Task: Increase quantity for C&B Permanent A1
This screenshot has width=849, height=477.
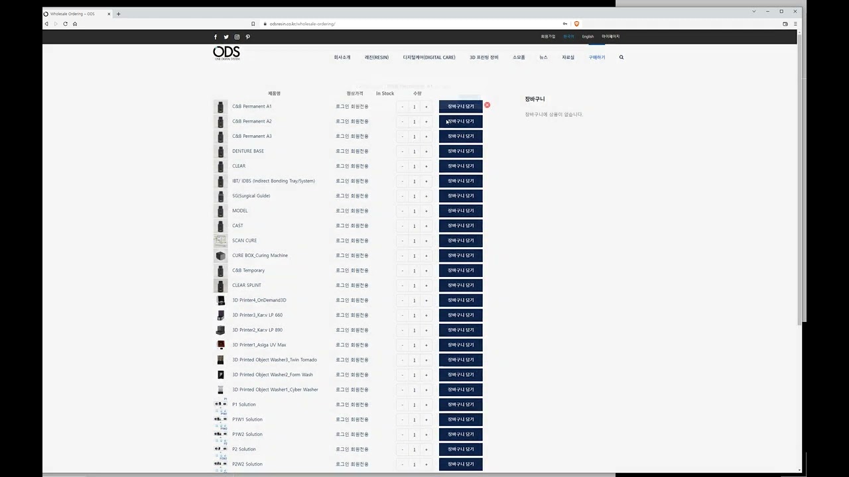Action: [x=426, y=107]
